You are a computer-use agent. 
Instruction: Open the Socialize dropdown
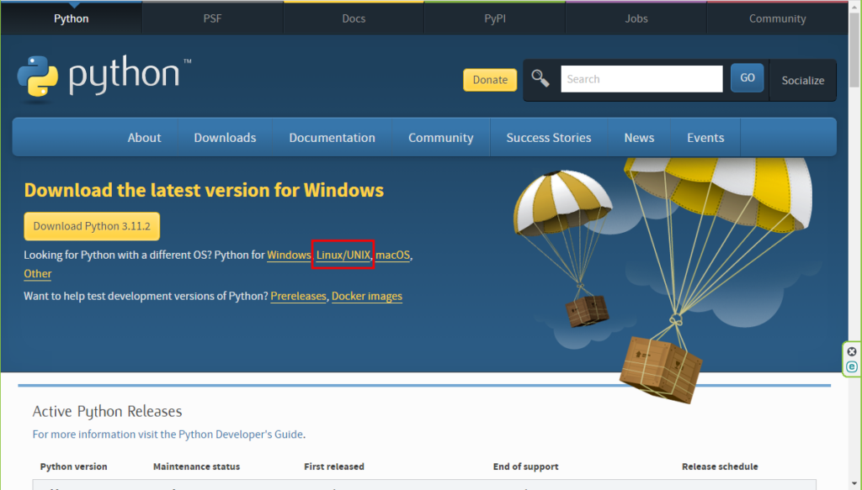pyautogui.click(x=802, y=81)
